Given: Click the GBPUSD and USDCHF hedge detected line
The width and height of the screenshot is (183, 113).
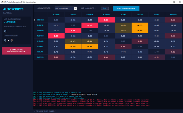Looking at the screenshot, I should tap(91, 105).
